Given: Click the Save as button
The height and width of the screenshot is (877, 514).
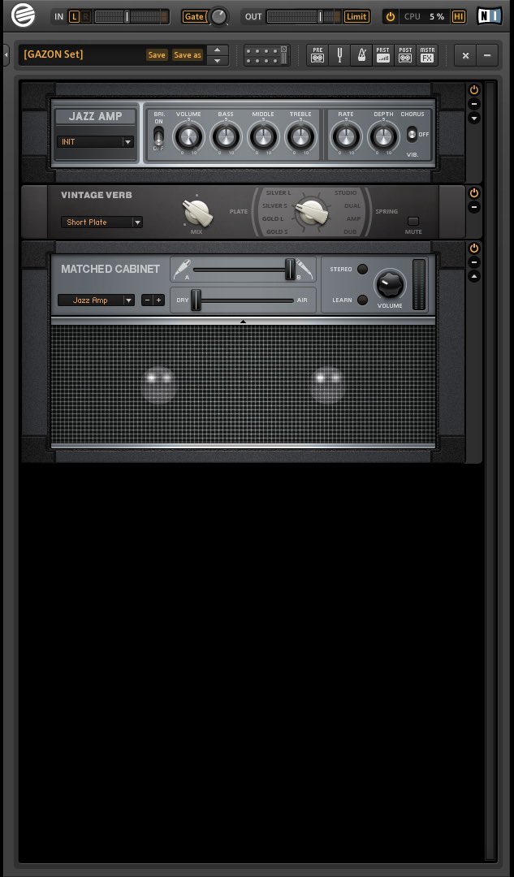Looking at the screenshot, I should 188,55.
